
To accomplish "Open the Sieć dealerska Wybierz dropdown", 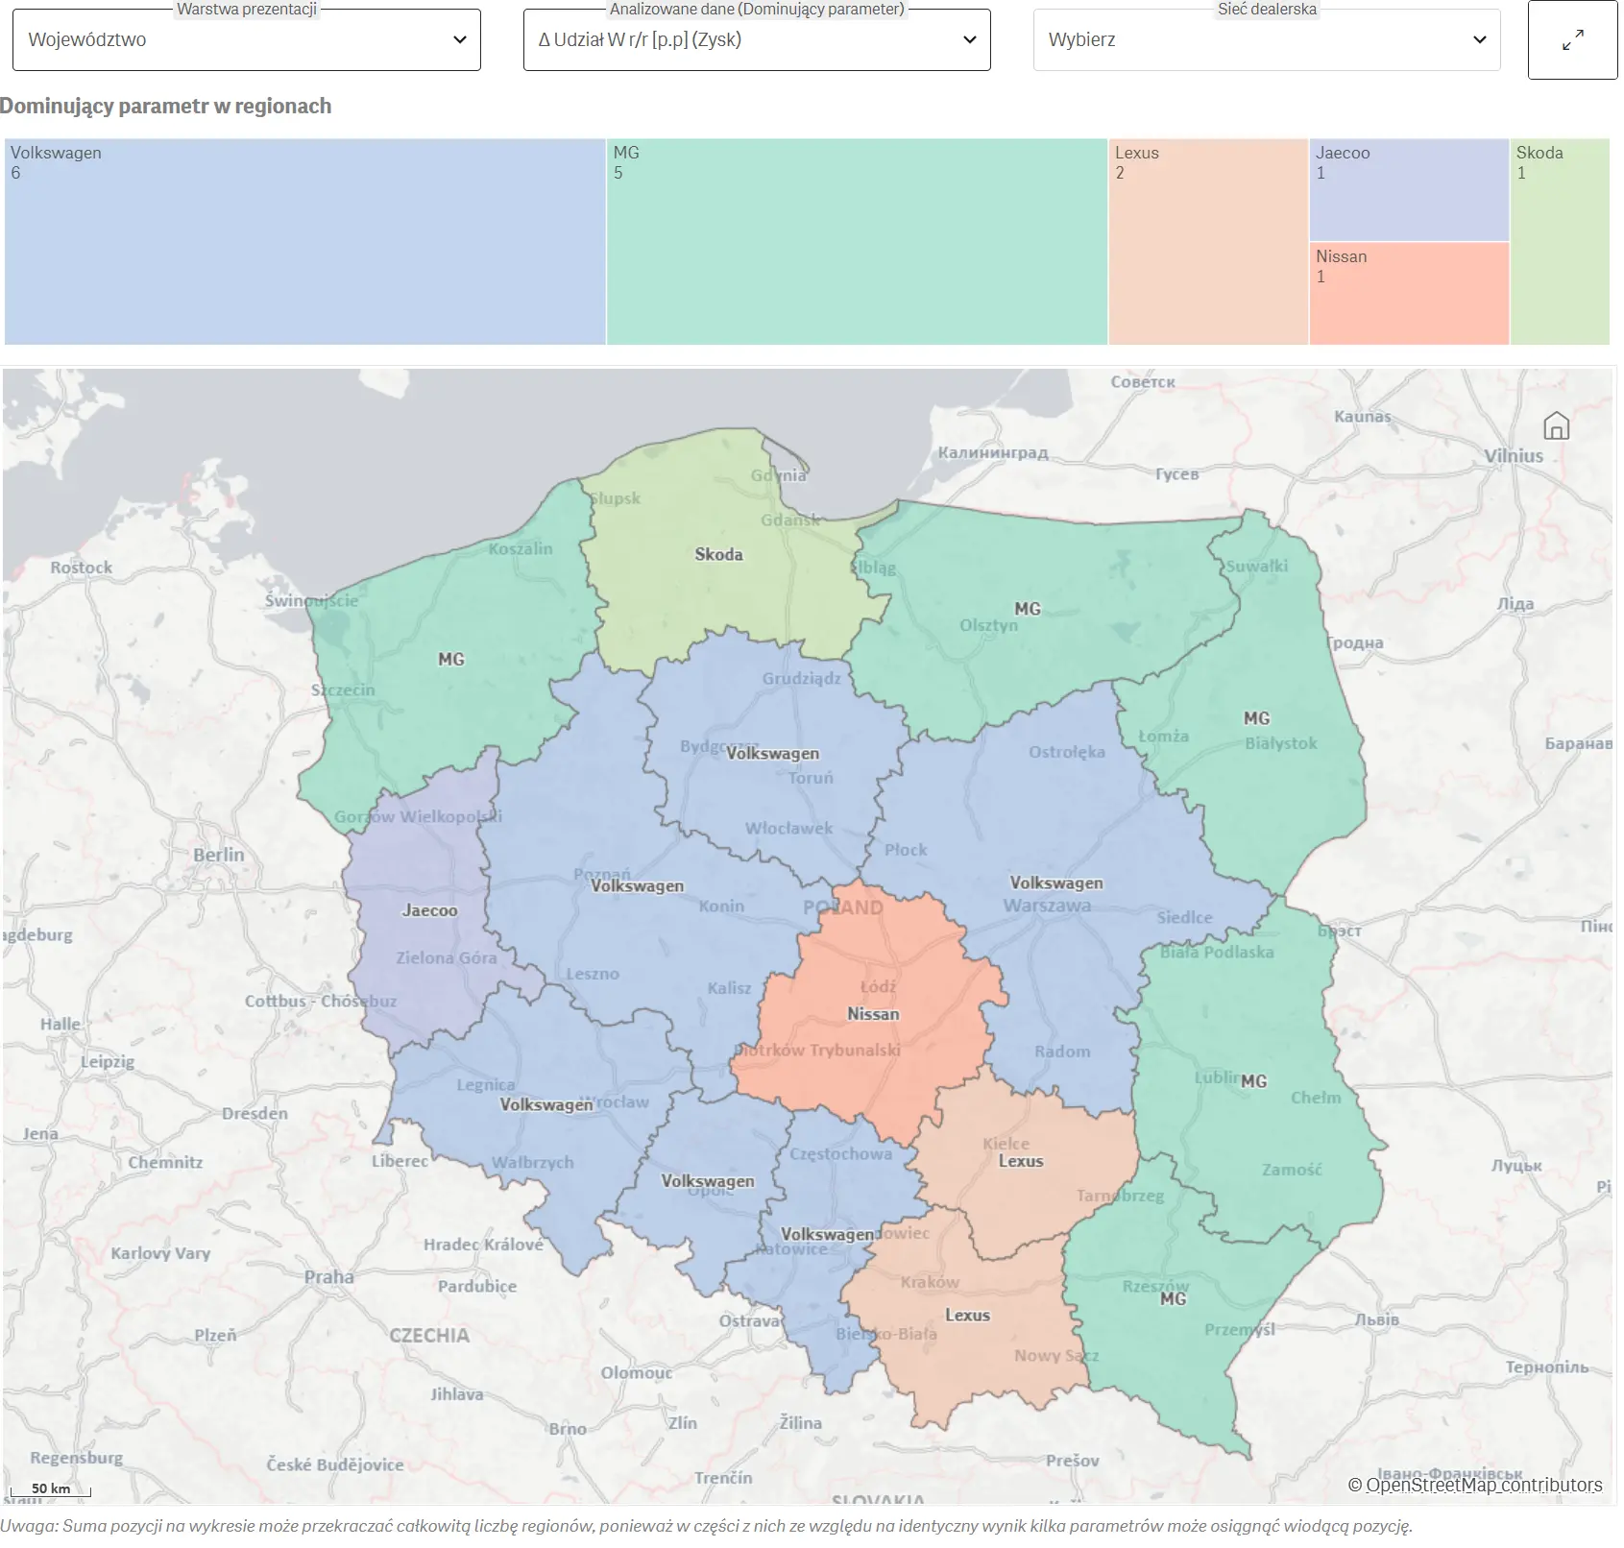I will [1267, 39].
